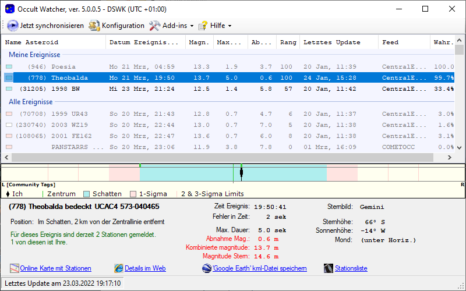This screenshot has height=291, width=466.
Task: Open Konfiguration settings icon
Action: point(94,26)
